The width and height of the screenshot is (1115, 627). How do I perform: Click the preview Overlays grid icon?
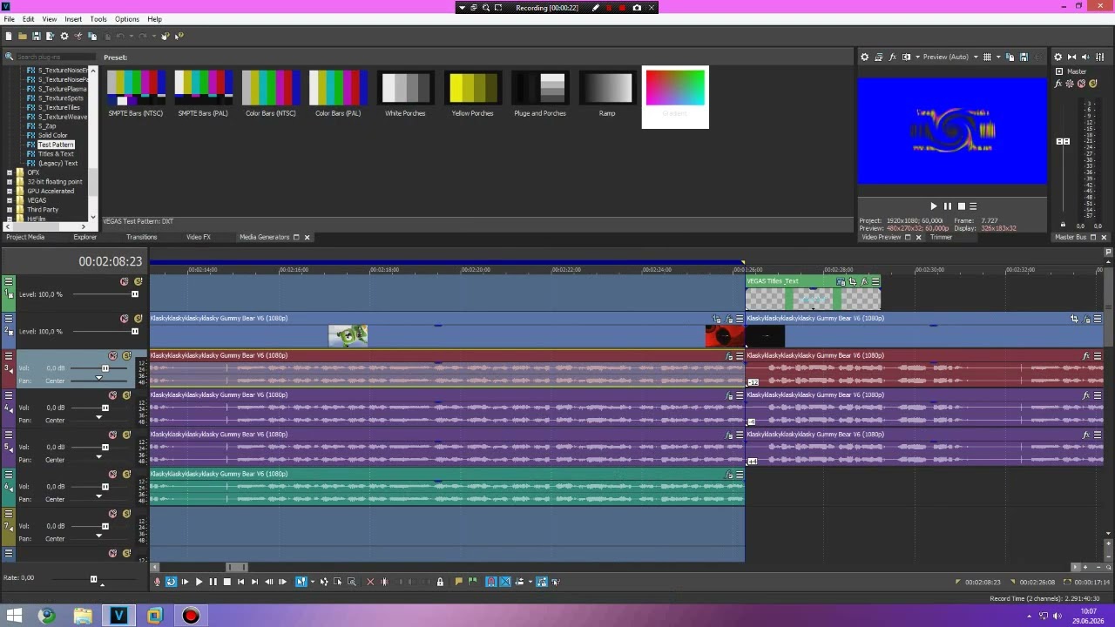(x=987, y=57)
